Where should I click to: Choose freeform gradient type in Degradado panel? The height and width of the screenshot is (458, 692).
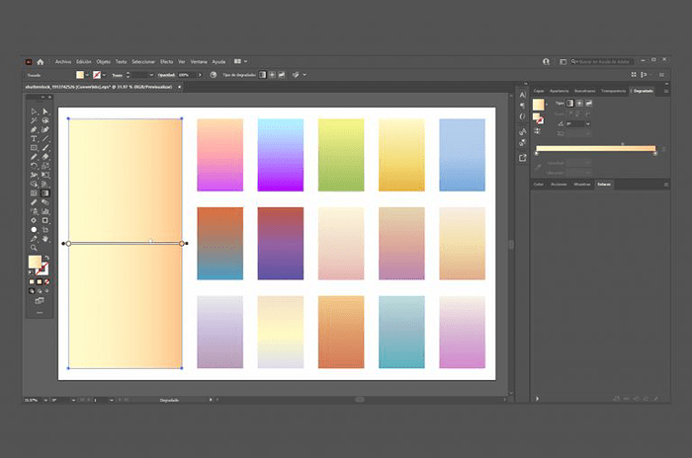(589, 104)
